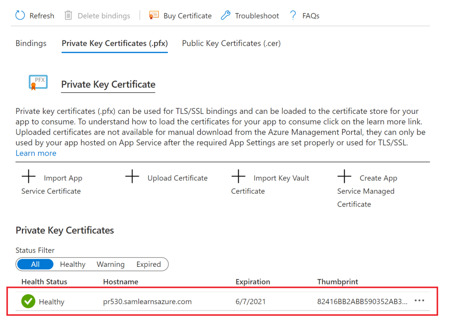Filter certificates by Healthy status

coord(73,264)
